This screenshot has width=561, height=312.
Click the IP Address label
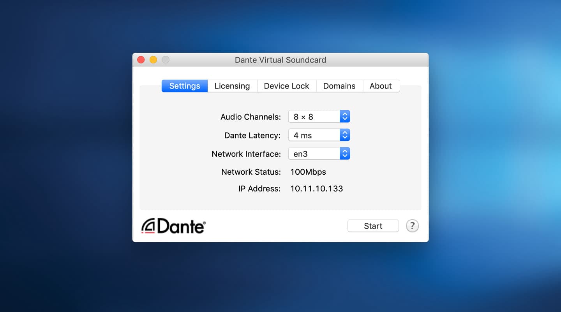coord(259,189)
